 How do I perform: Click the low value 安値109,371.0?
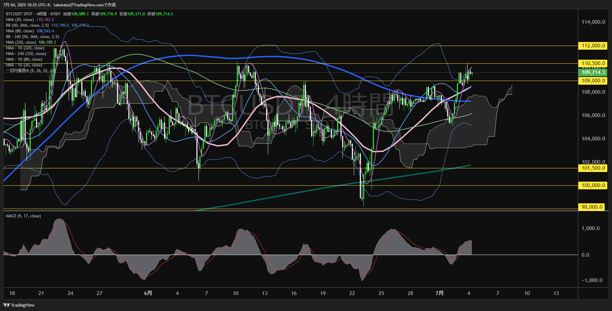pyautogui.click(x=132, y=14)
